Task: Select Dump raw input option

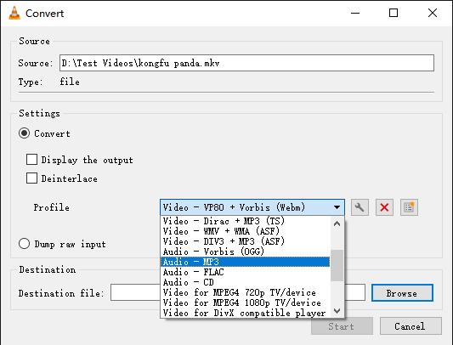Action: click(x=24, y=244)
